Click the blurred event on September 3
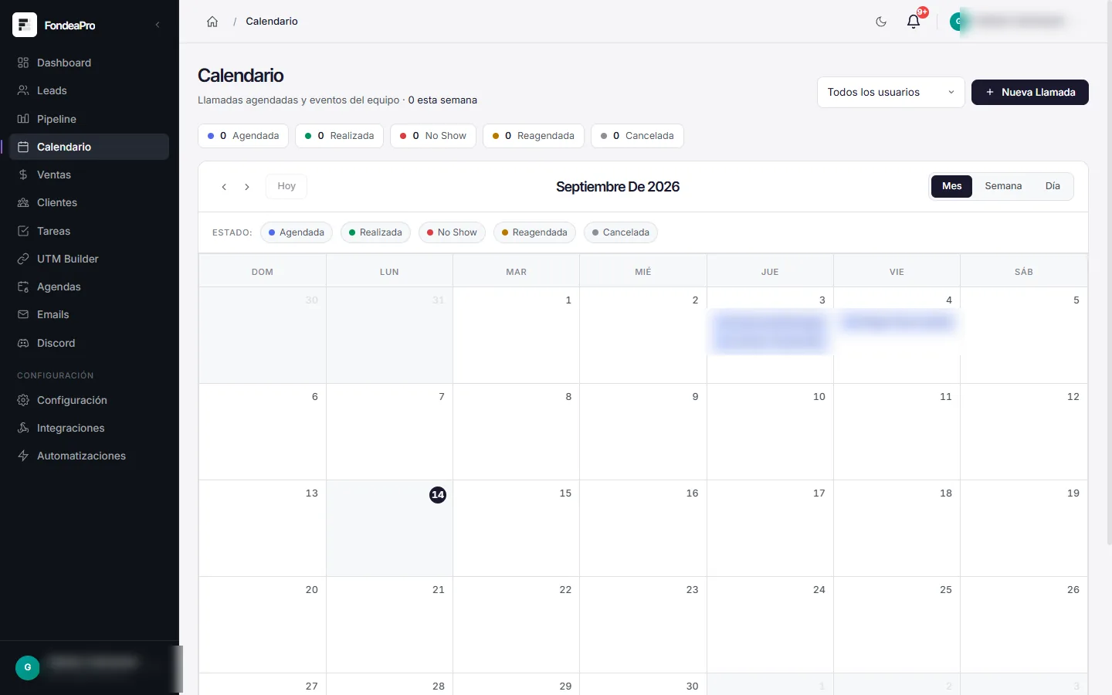The width and height of the screenshot is (1112, 695). 769,332
